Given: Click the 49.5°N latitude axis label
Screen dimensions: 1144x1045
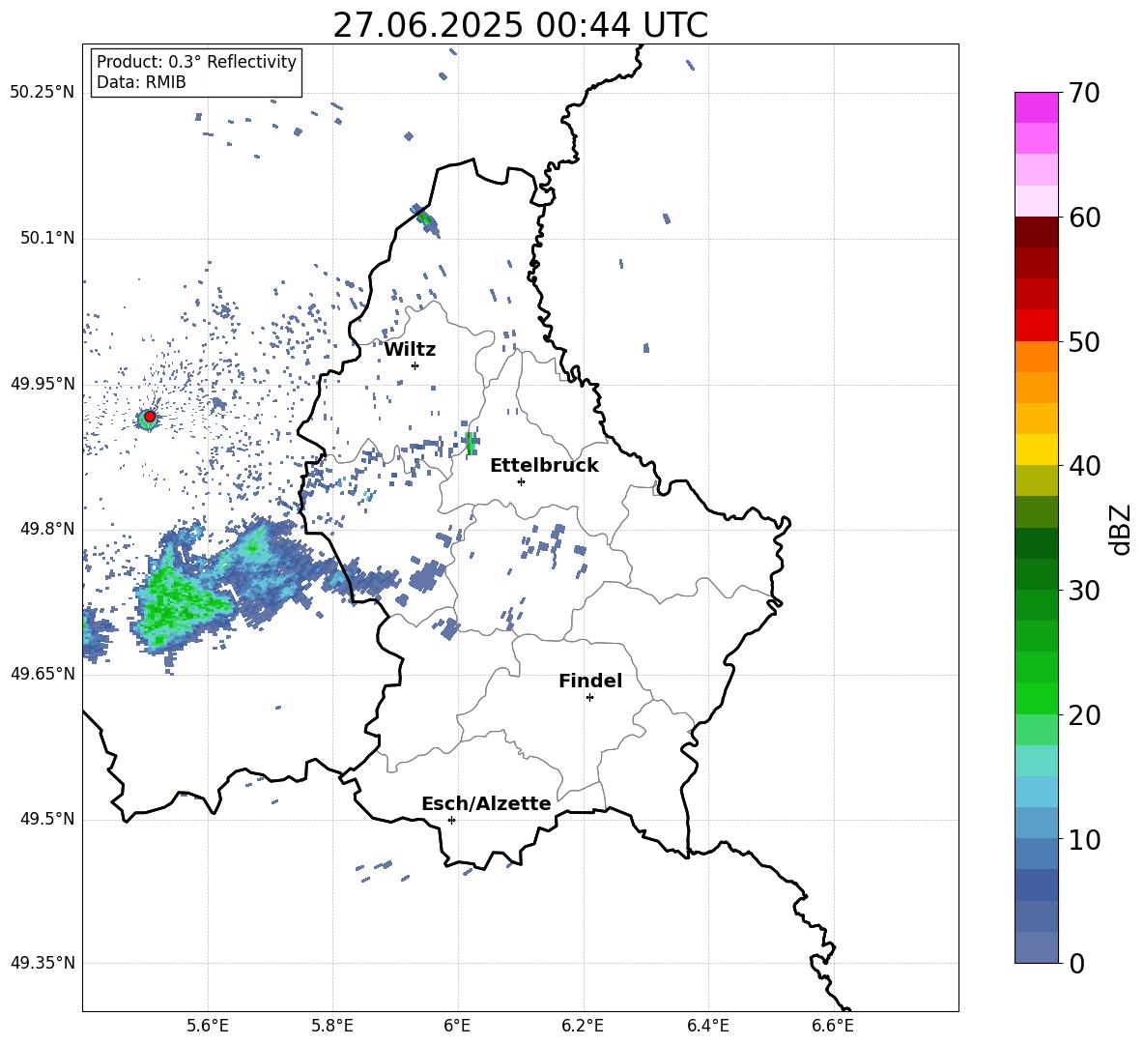Looking at the screenshot, I should [47, 819].
